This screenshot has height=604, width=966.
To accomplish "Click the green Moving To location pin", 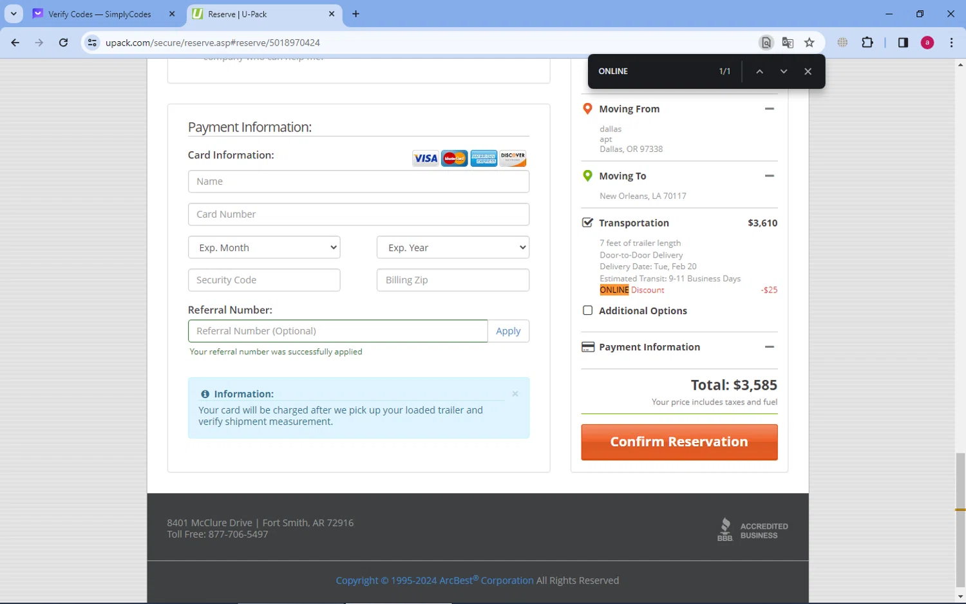I will 587,176.
